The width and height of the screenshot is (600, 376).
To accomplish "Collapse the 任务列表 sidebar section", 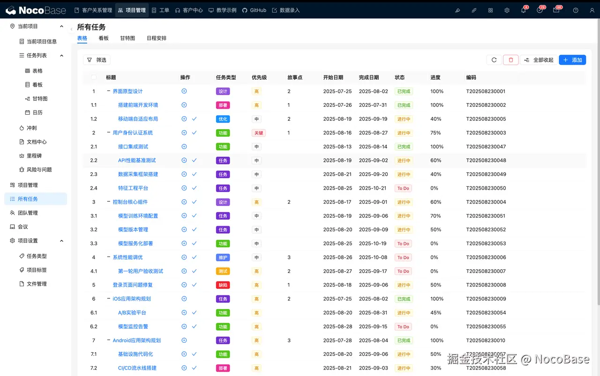I will coord(61,55).
